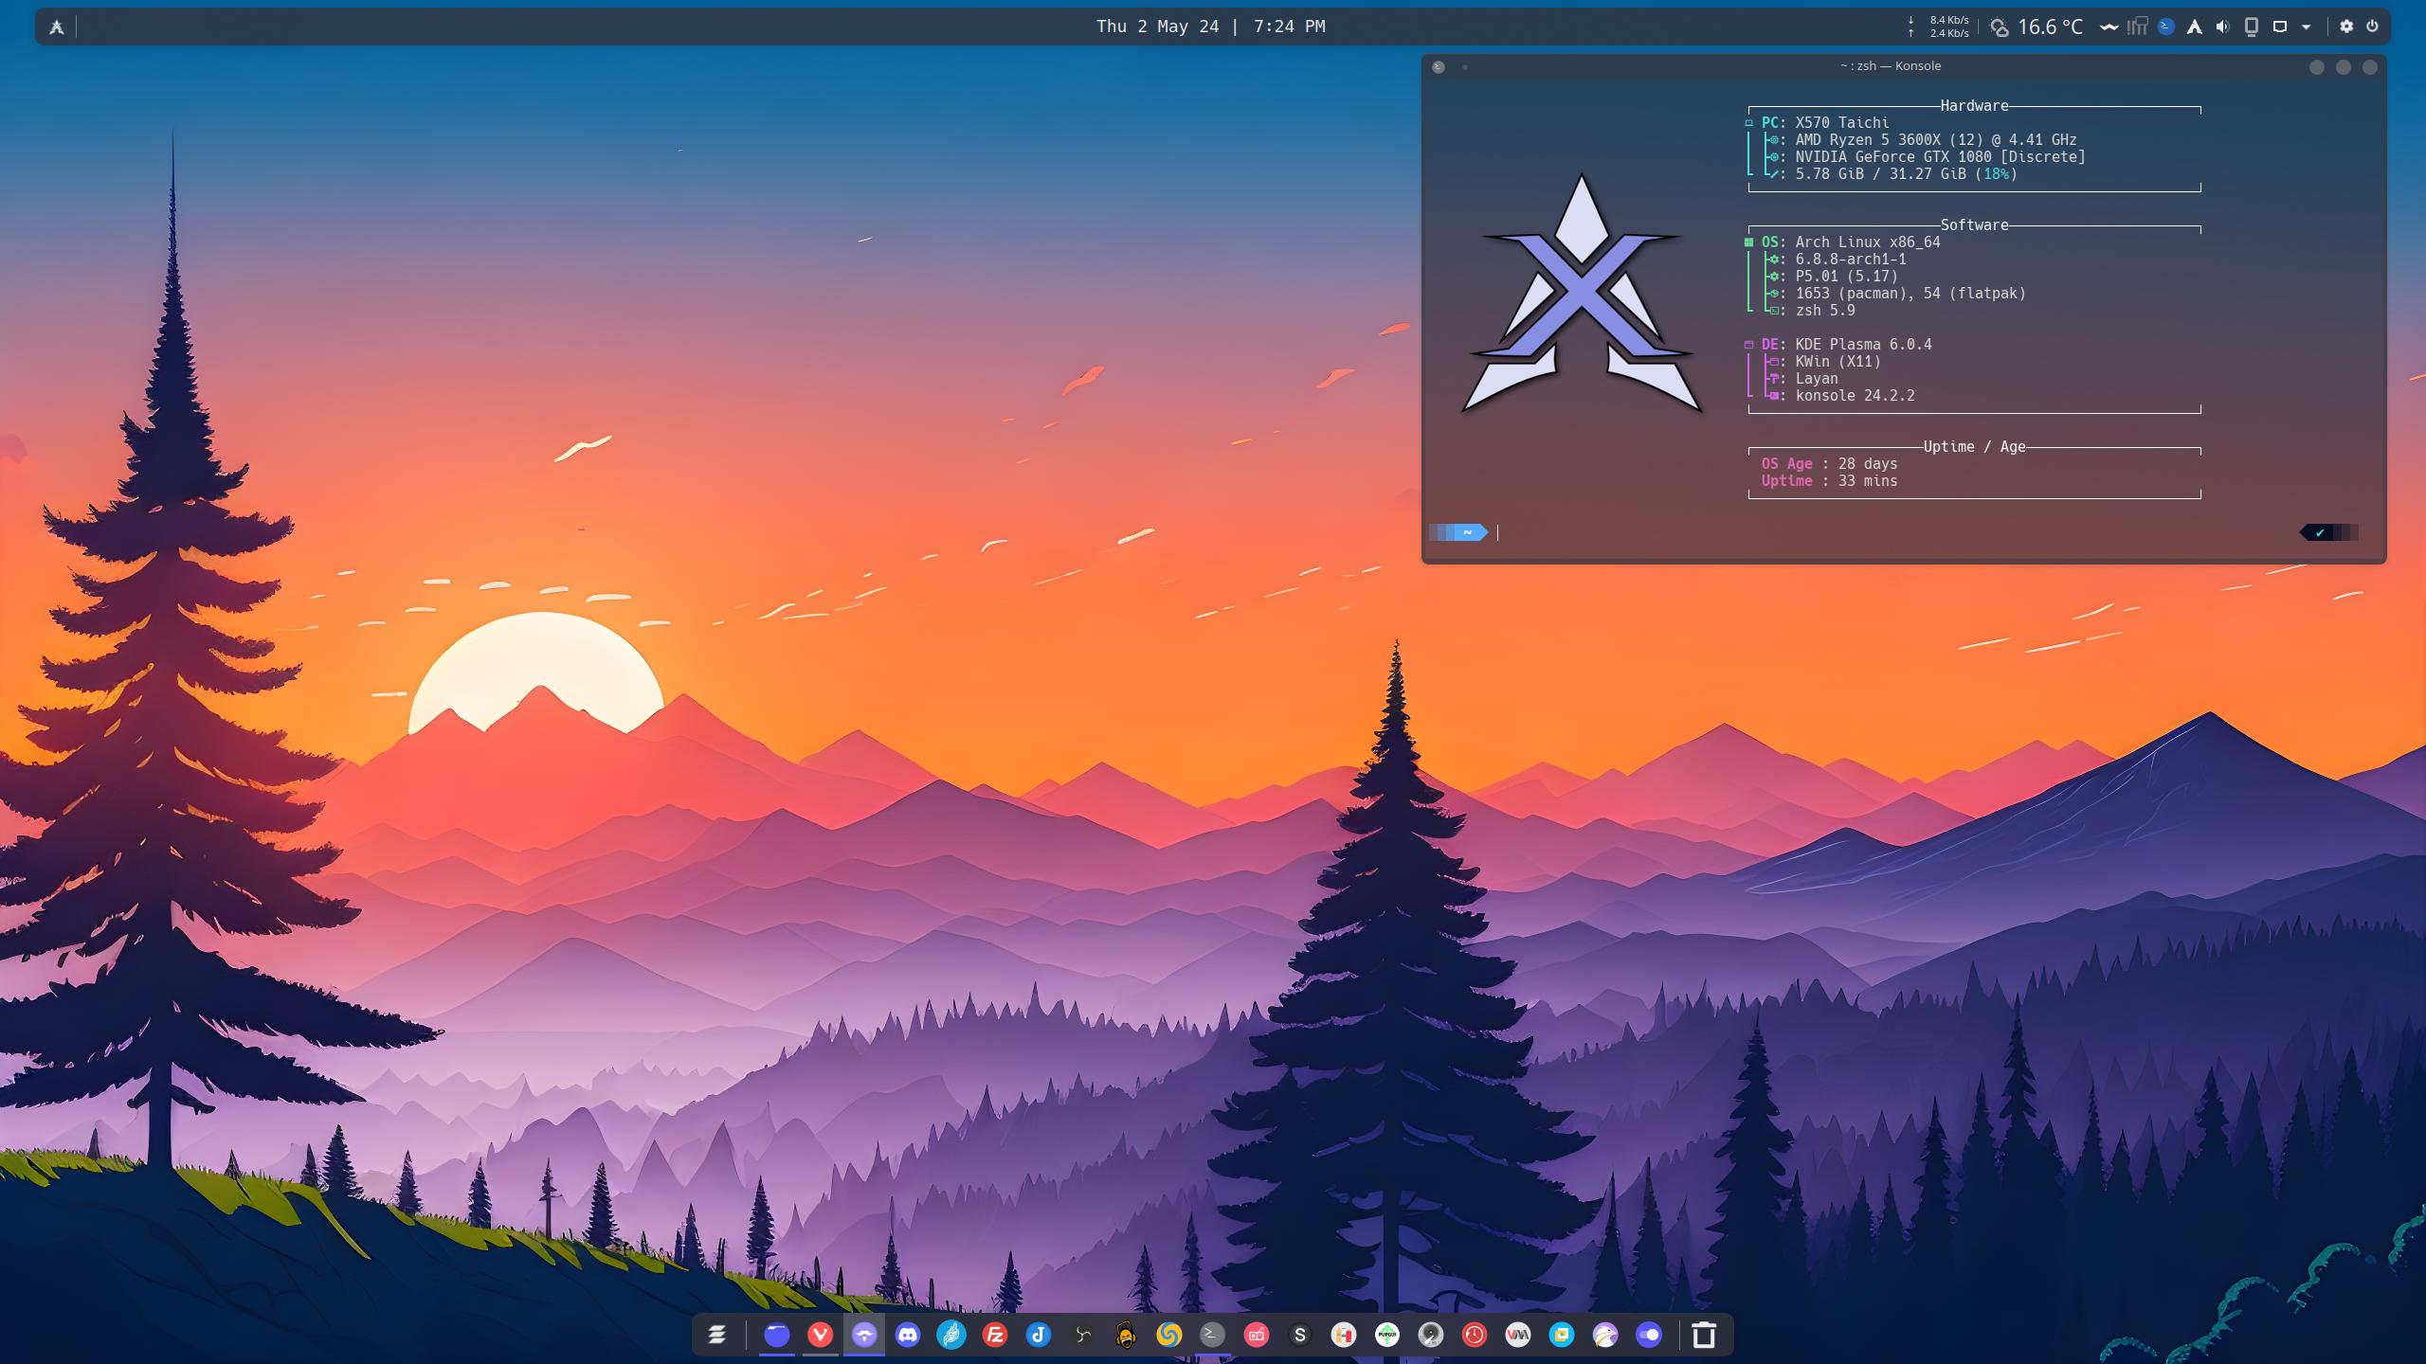Viewport: 2426px width, 1364px height.
Task: Open Konsole window menu icon in titlebar
Action: click(1439, 67)
